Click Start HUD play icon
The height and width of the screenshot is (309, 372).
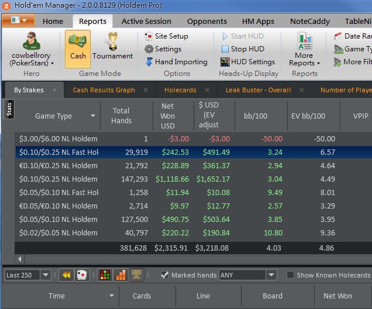click(225, 36)
